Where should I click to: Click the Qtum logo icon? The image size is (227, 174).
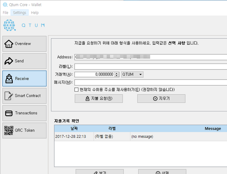(10, 25)
